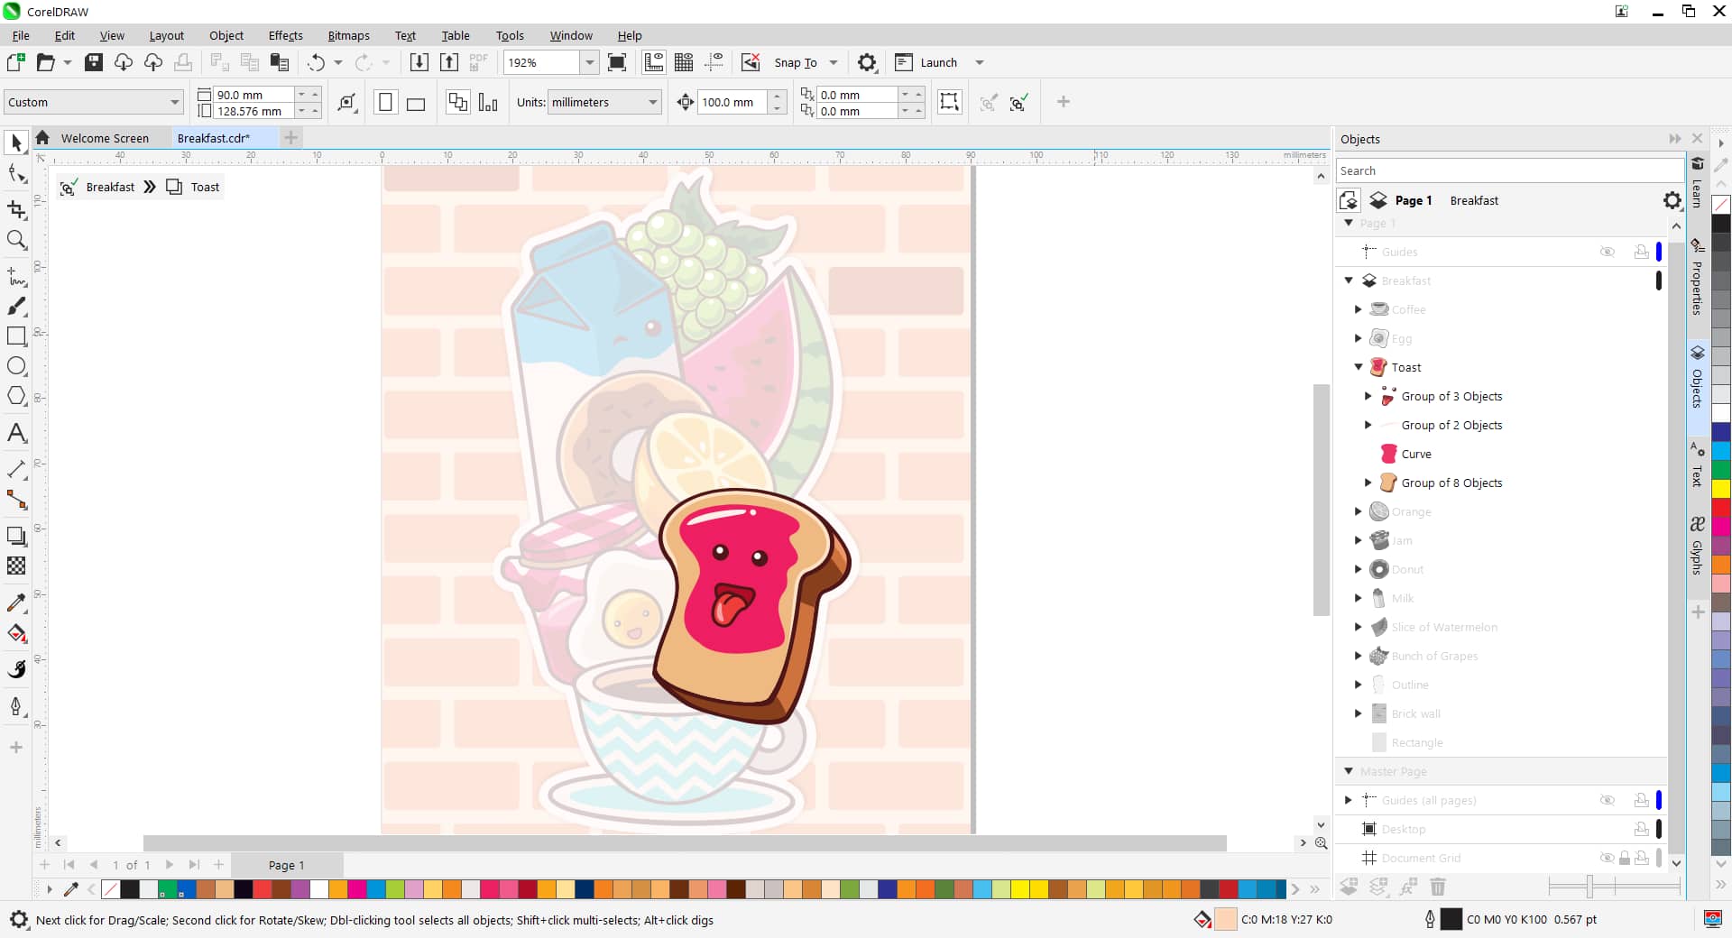The image size is (1732, 938).
Task: Select the Artistic Media tool
Action: coord(16,307)
